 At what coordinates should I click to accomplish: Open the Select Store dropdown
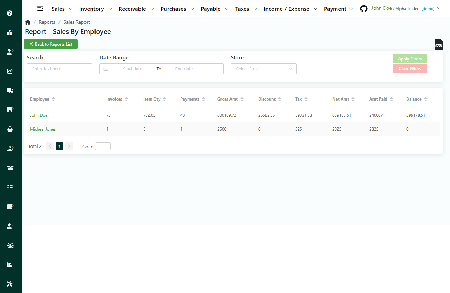pos(263,69)
